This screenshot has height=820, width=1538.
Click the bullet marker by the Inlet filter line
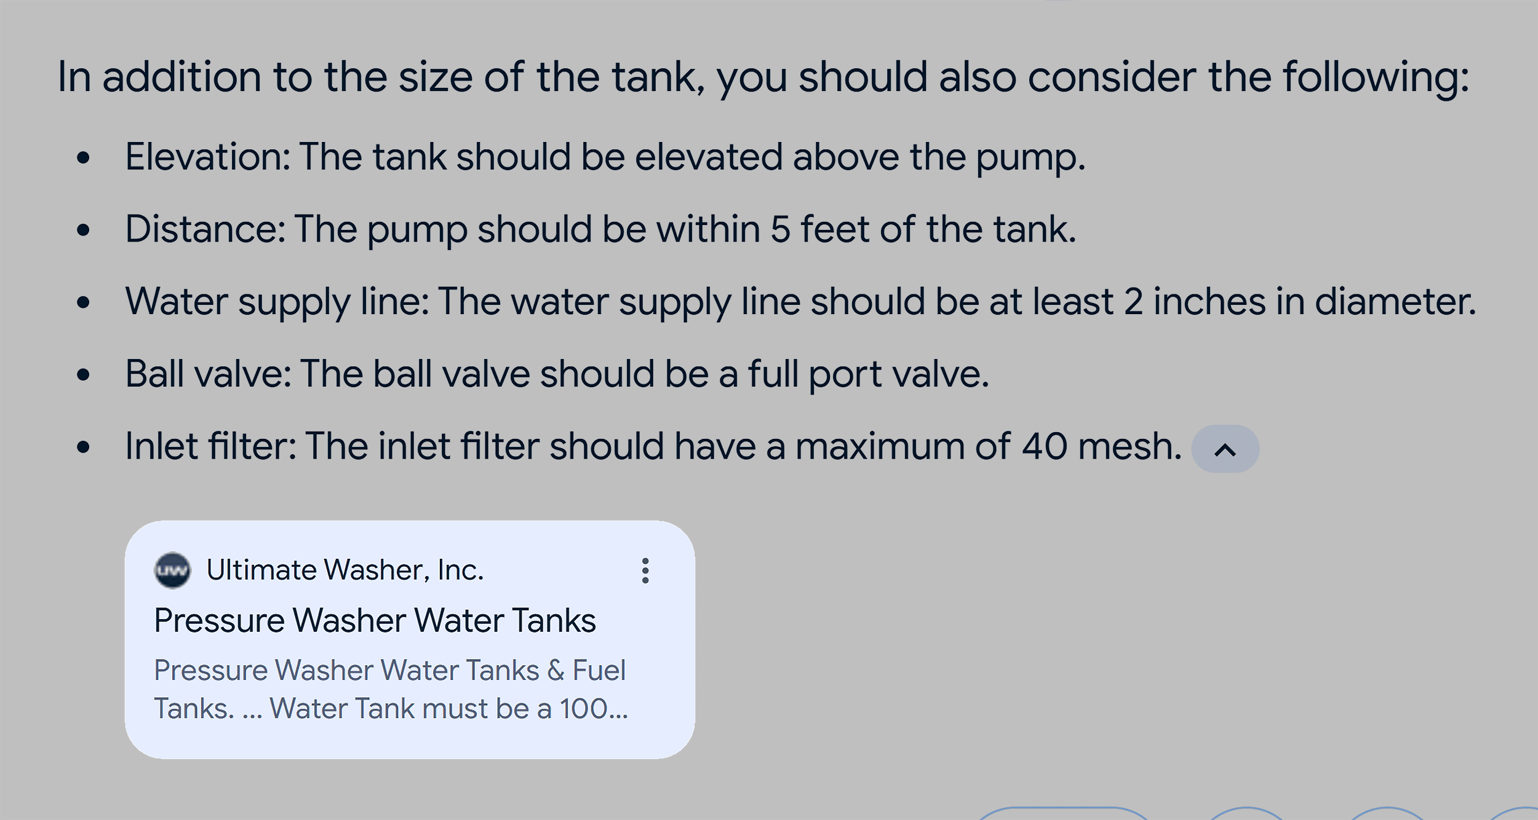[x=85, y=446]
